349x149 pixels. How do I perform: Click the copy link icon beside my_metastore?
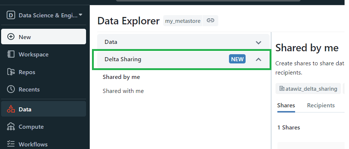coord(211,21)
